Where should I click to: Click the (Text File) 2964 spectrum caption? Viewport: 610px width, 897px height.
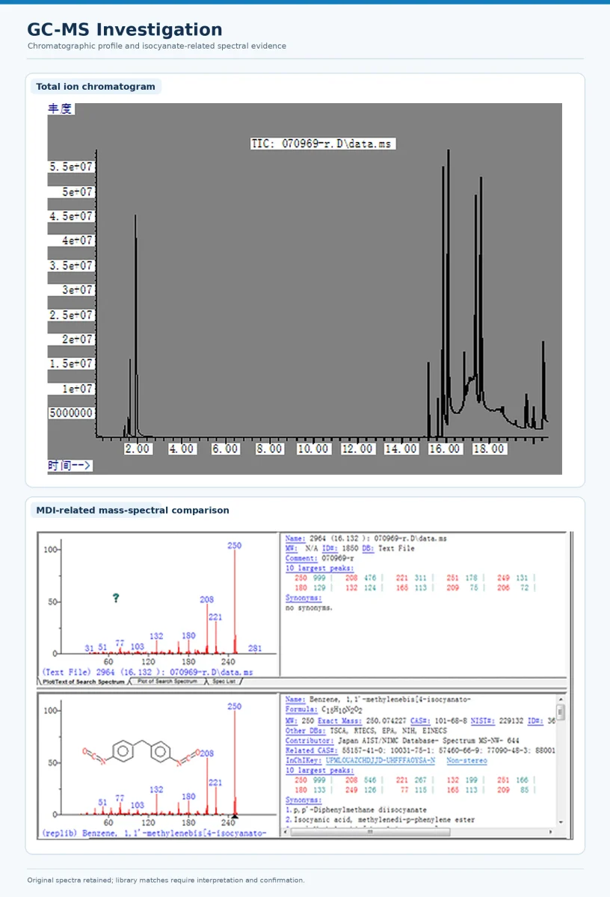[x=147, y=672]
